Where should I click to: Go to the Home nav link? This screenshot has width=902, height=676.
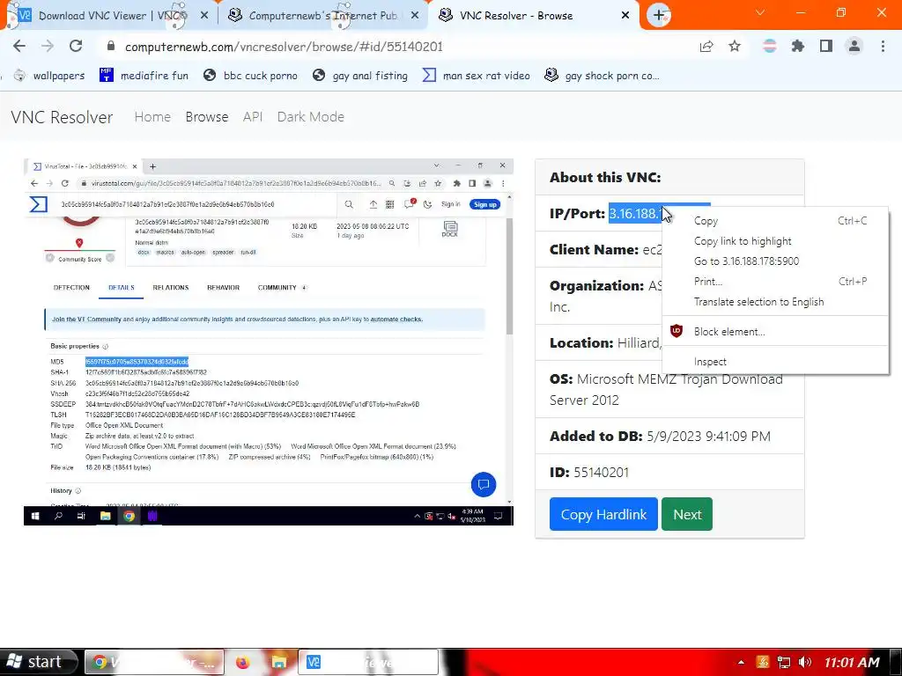point(152,117)
